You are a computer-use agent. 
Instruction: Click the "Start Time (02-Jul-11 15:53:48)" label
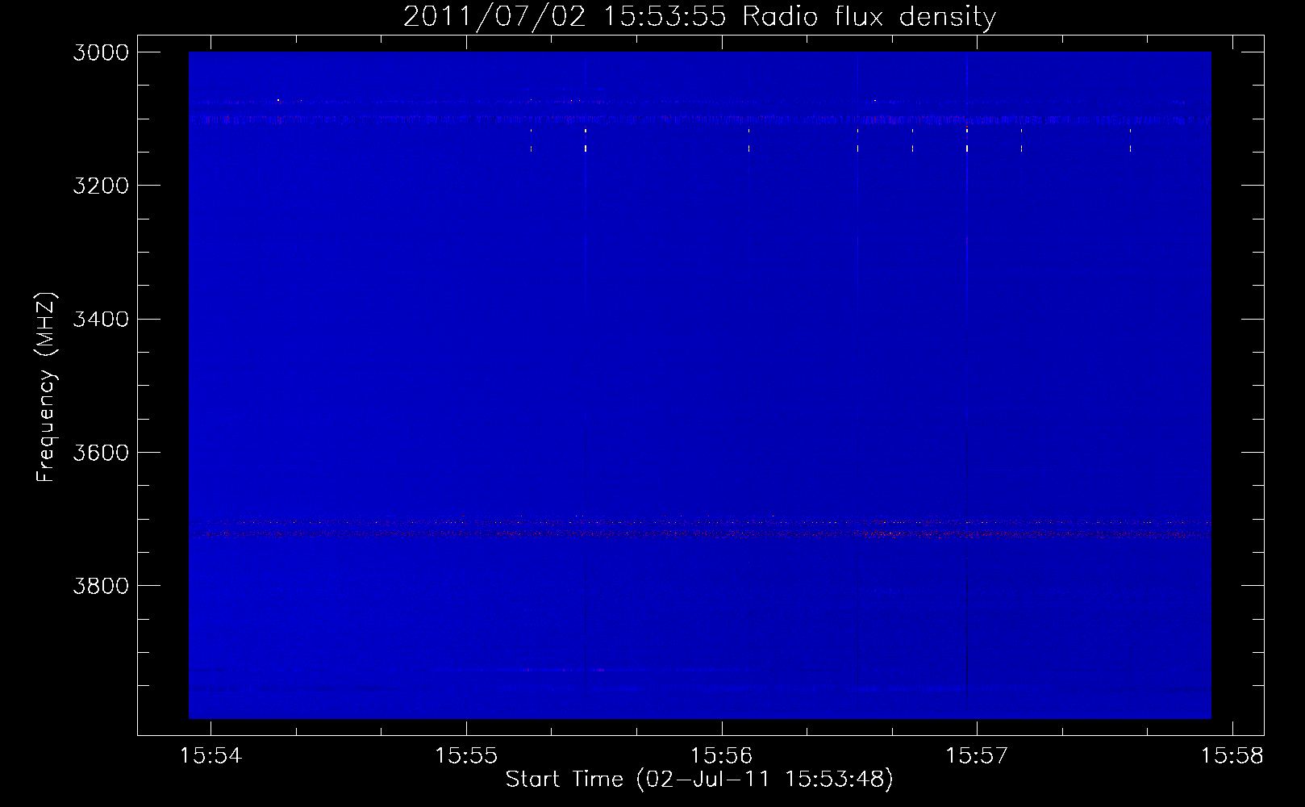coord(699,780)
